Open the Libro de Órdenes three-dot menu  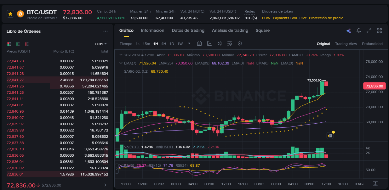tap(106, 31)
